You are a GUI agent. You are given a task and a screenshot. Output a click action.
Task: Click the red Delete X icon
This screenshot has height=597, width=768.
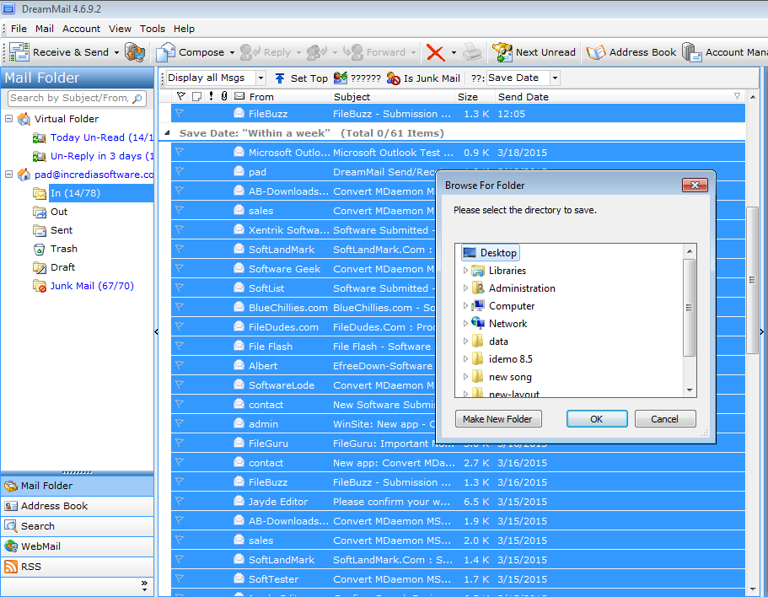435,52
